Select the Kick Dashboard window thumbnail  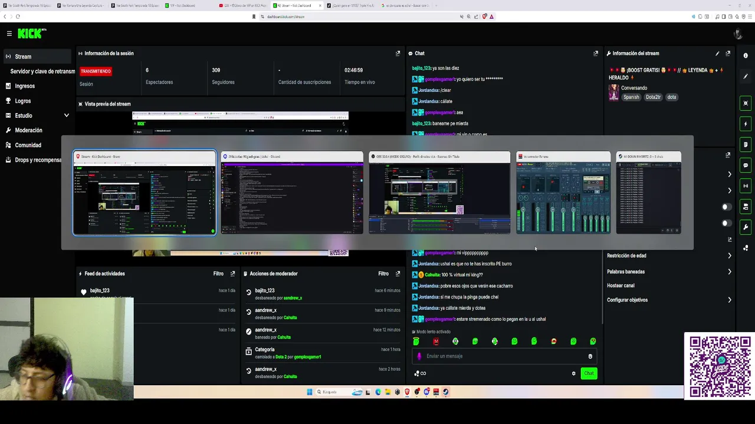coord(145,193)
